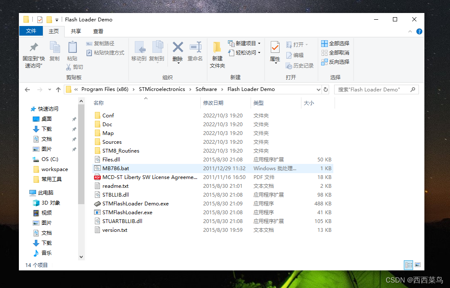
Task: Select STMFlashLoader Demo.exe chip icon
Action: pyautogui.click(x=97, y=204)
